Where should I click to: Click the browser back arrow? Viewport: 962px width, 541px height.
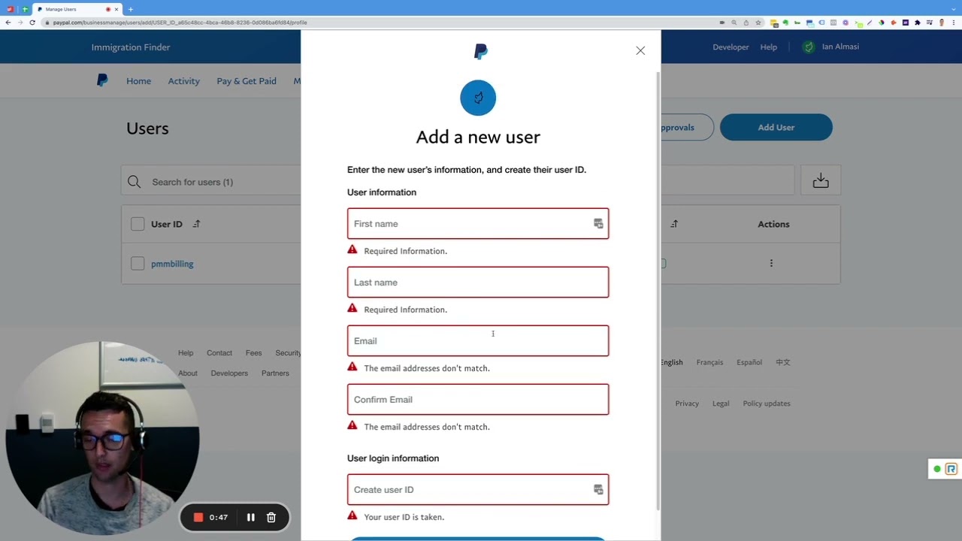8,23
